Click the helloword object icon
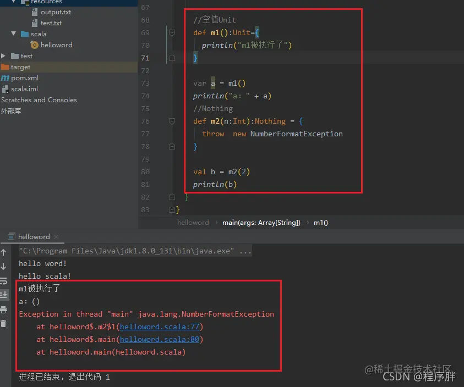The height and width of the screenshot is (387, 464). point(34,45)
